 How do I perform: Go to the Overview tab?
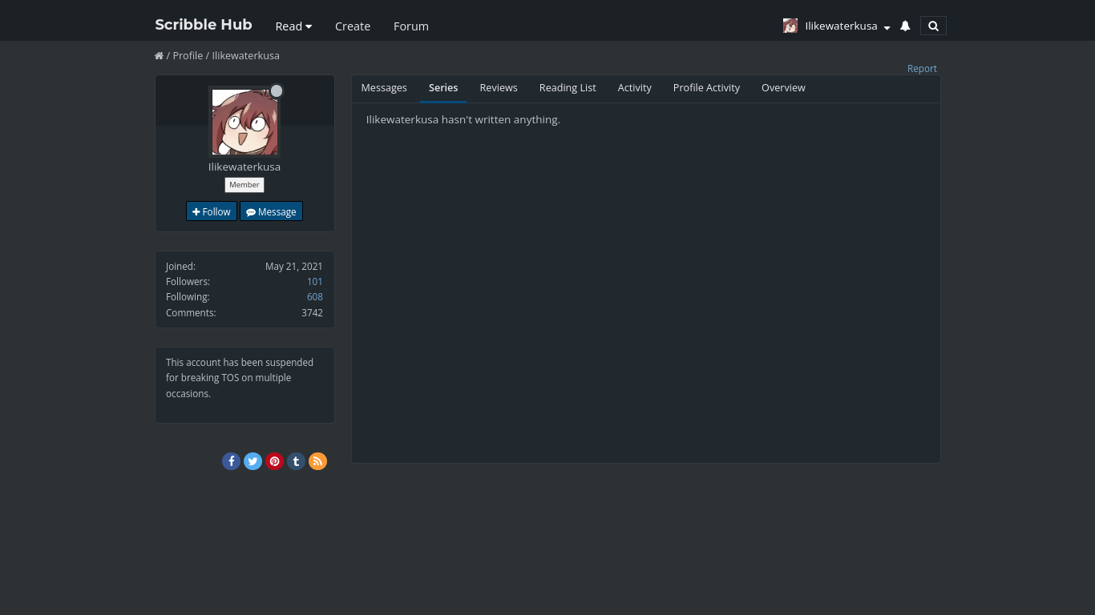coord(783,88)
